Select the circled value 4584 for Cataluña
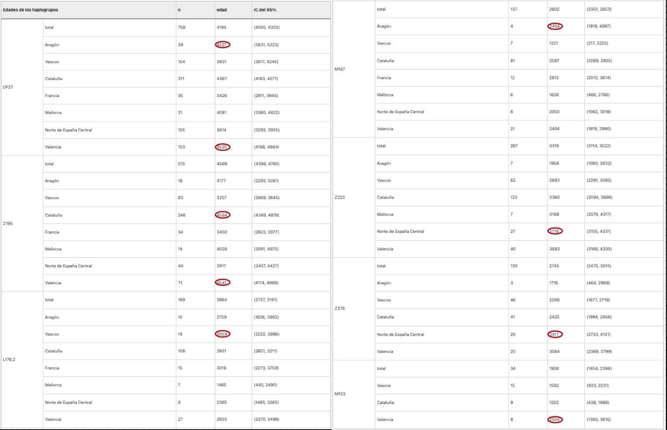667x430 pixels. pos(222,215)
